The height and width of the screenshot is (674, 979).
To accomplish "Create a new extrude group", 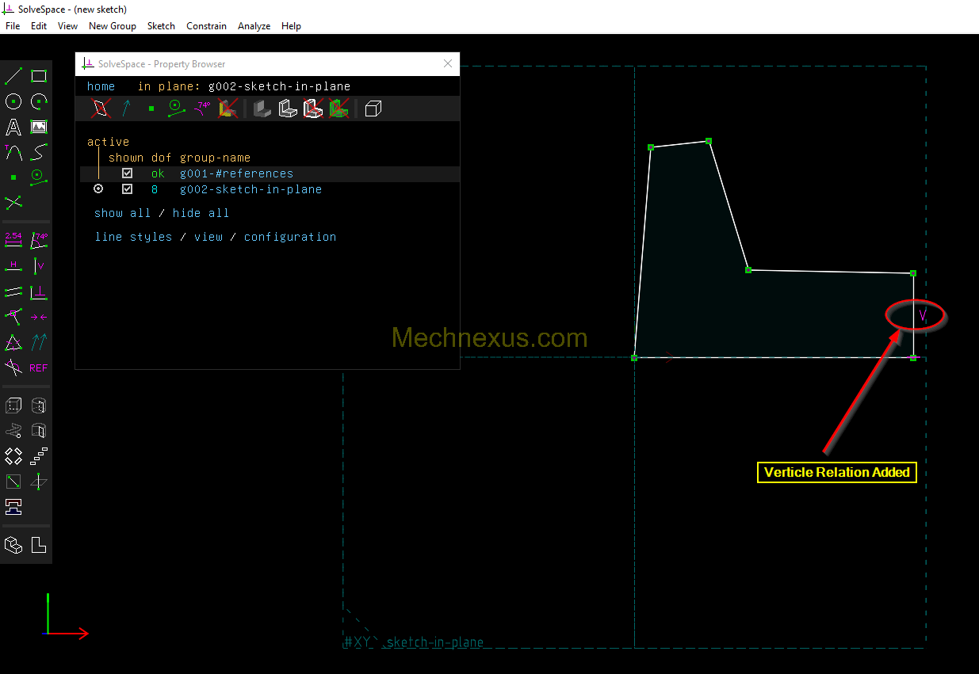I will (x=13, y=406).
